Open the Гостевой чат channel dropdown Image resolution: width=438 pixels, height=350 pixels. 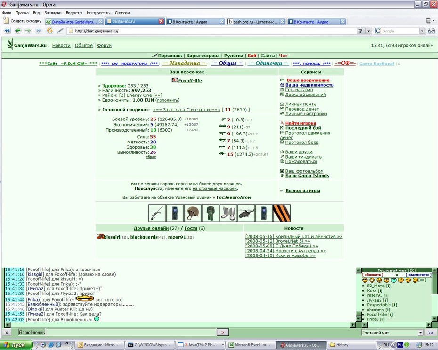coord(421,333)
